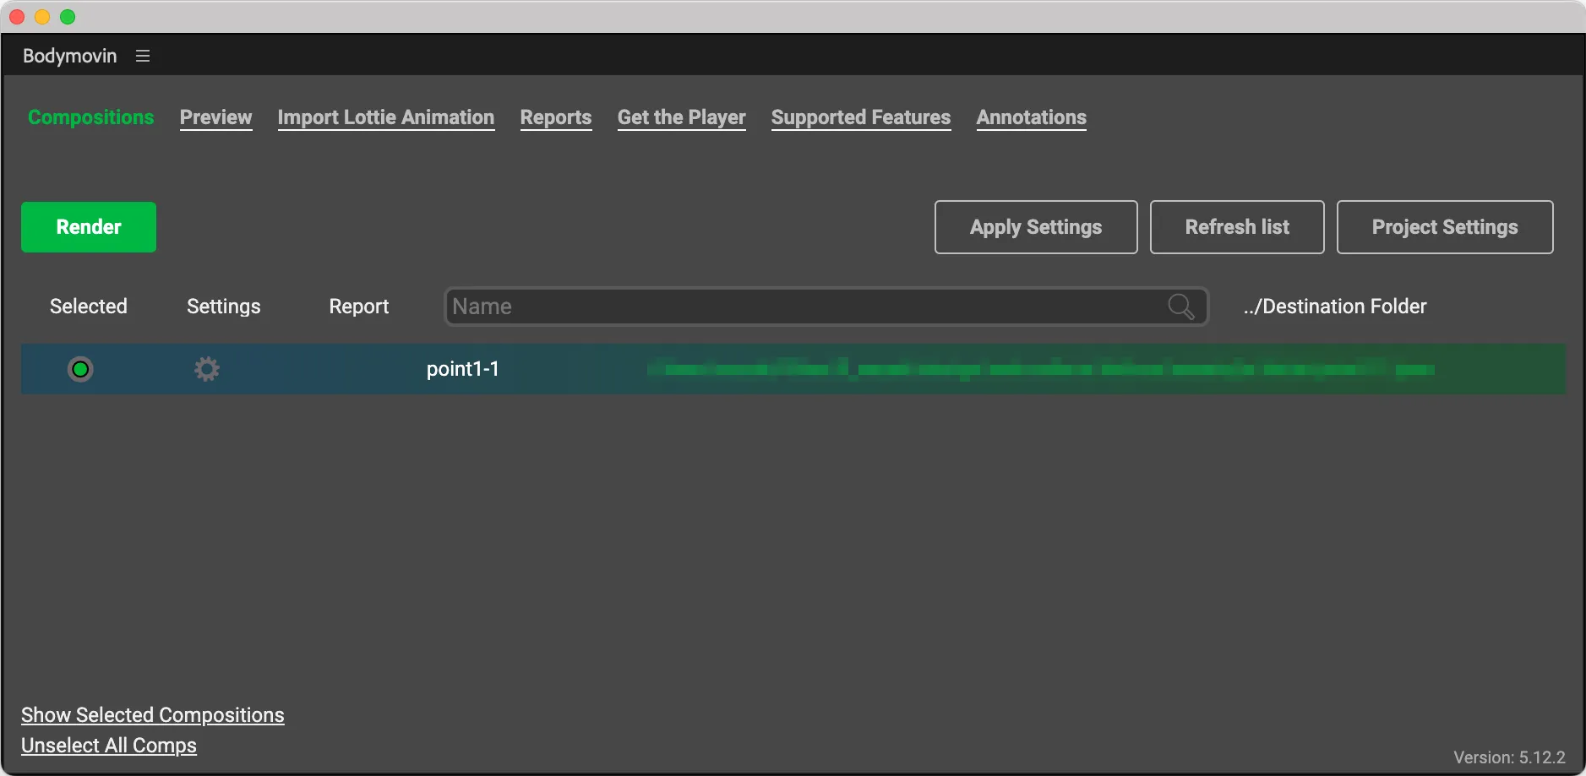Screen dimensions: 1586x776
Task: Click Unselect All Comps link
Action: click(109, 746)
